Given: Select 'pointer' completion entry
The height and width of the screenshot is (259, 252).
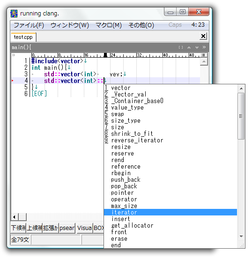Looking at the screenshot, I should point(170,193).
